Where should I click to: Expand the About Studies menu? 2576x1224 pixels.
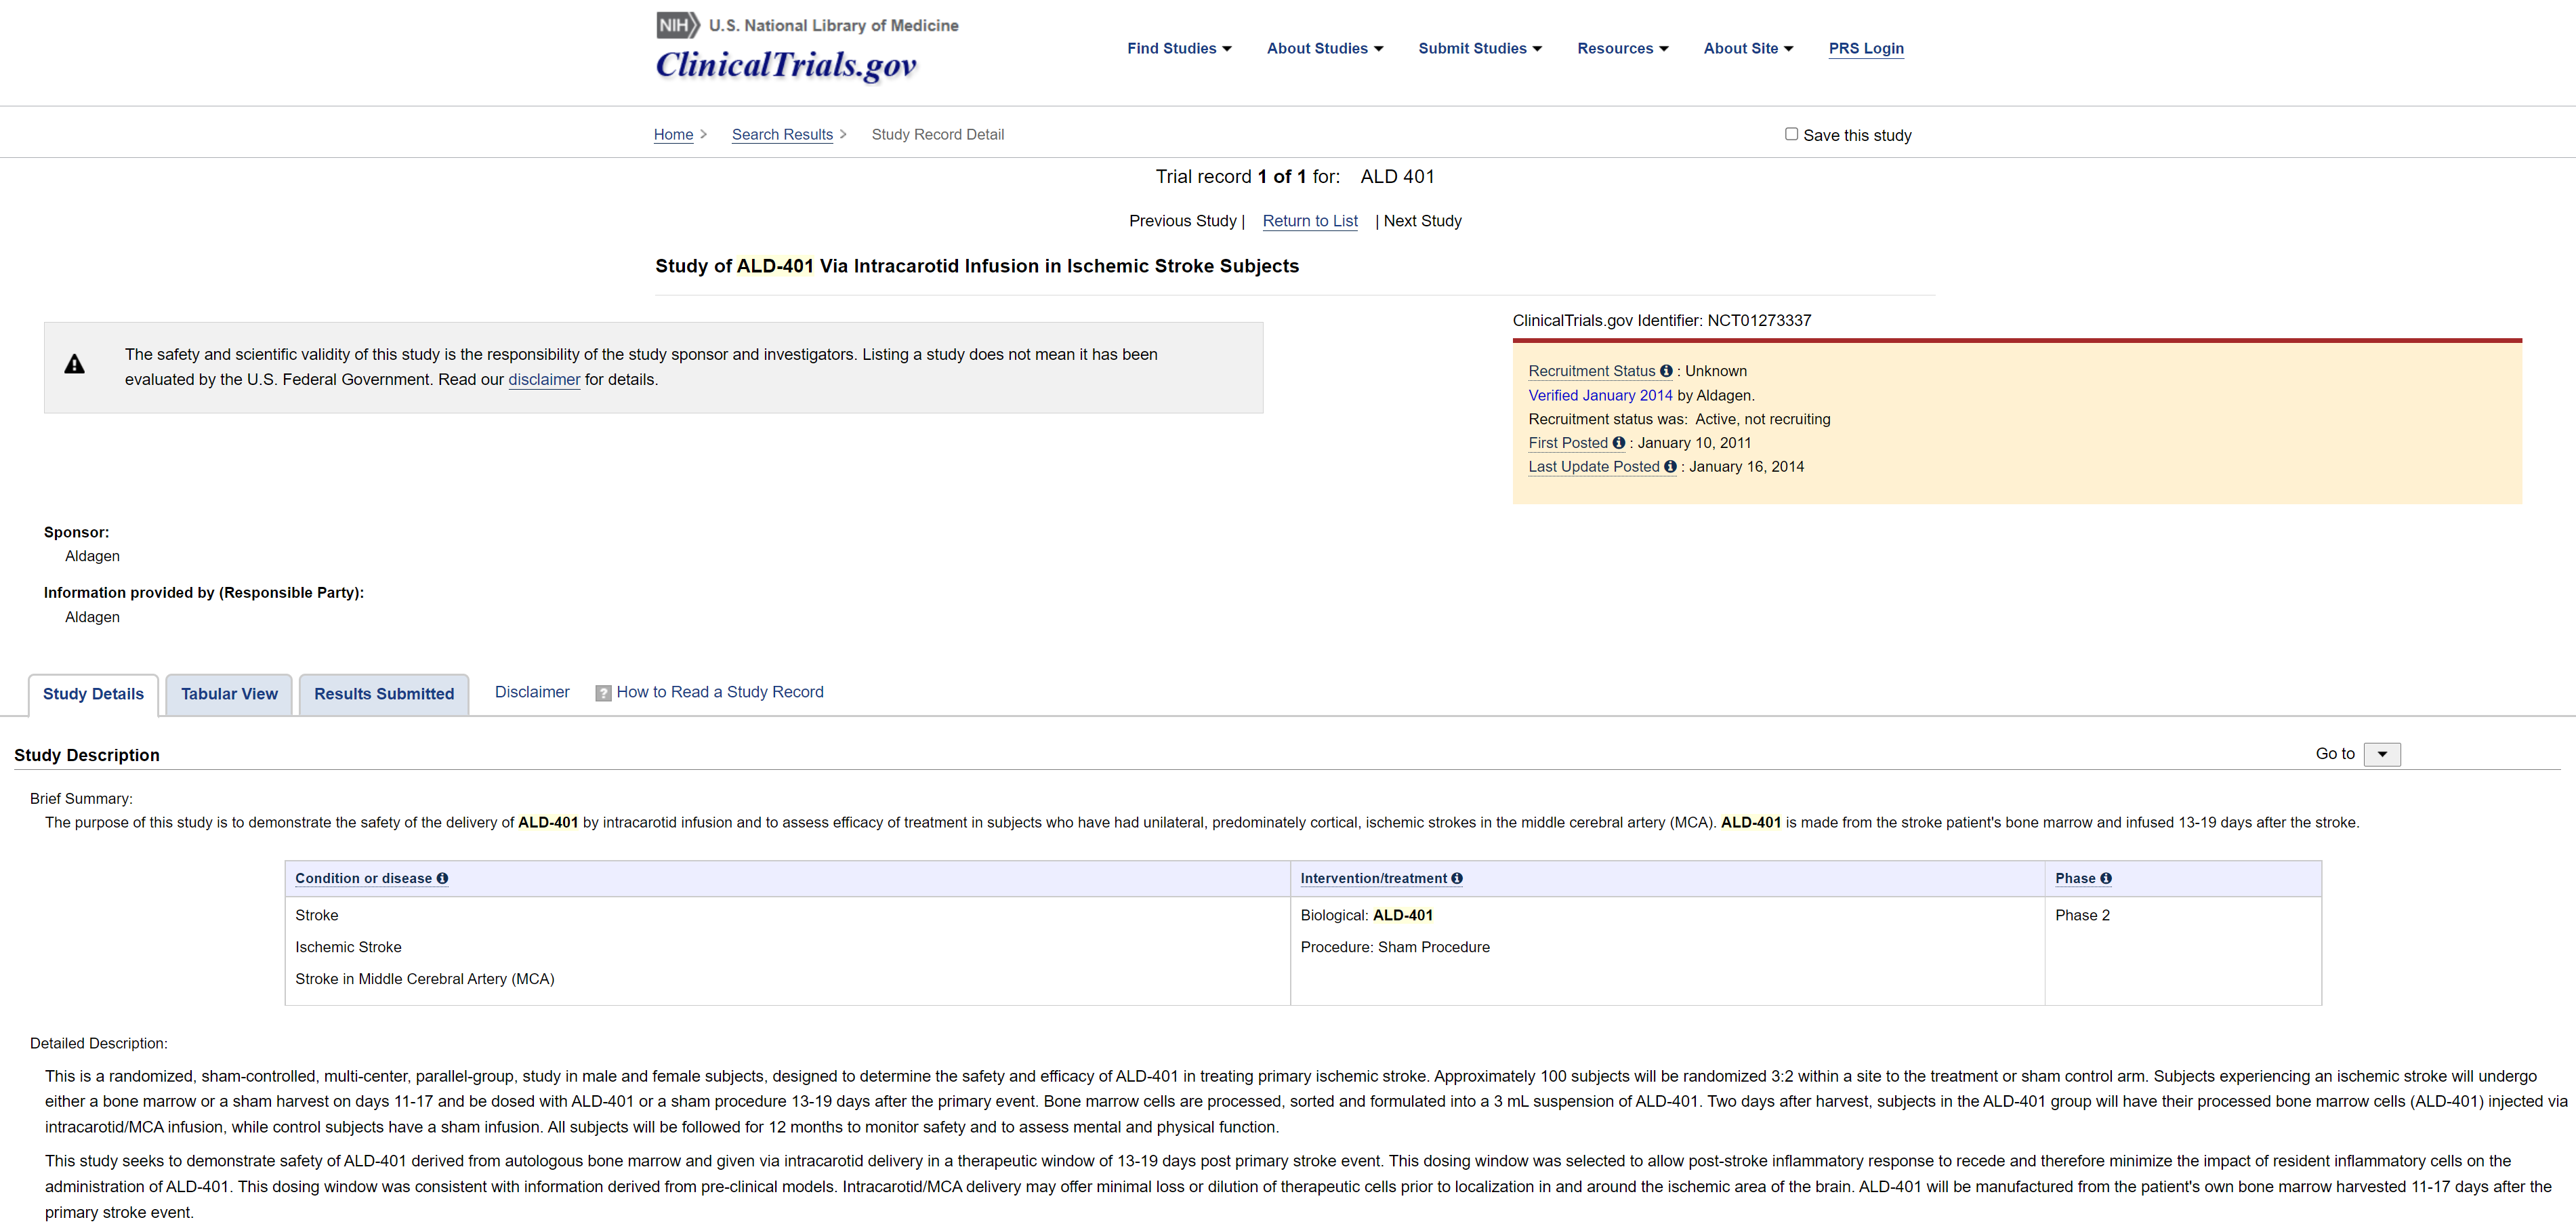coord(1325,48)
